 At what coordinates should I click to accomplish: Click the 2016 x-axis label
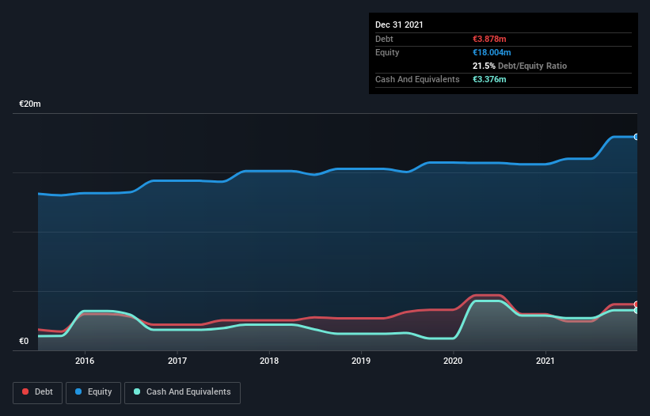pos(85,361)
